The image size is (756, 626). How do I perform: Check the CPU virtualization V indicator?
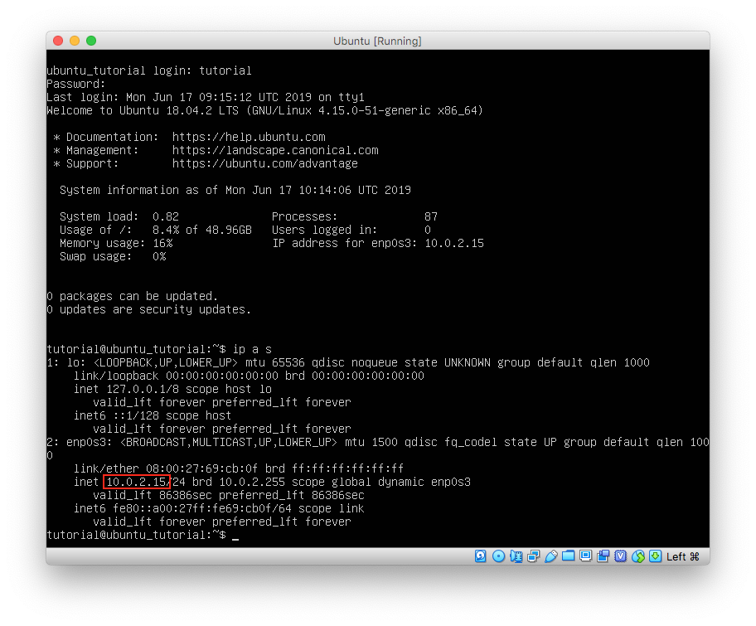pos(621,556)
